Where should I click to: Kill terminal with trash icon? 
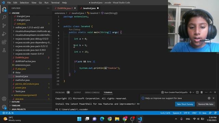pos(202,92)
